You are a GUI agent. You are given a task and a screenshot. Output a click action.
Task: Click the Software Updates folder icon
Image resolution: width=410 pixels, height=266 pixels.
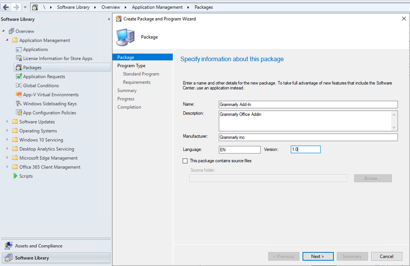(15, 121)
